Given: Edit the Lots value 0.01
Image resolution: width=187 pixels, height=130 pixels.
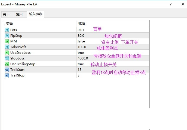Looking at the screenshot, I should [x=81, y=30].
